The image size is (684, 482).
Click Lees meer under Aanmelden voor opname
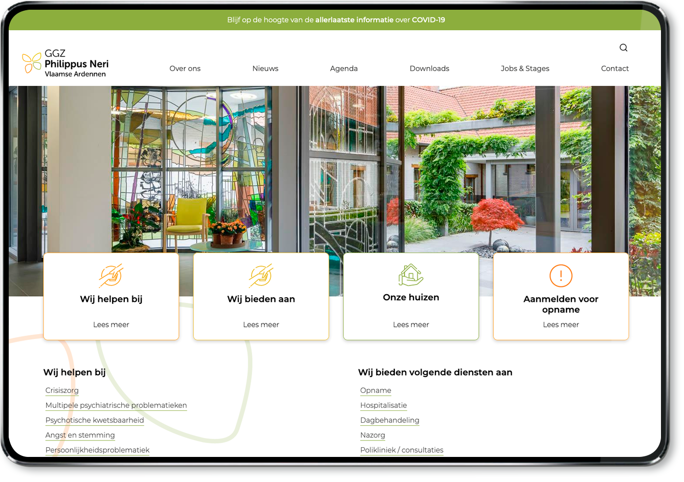[x=561, y=324]
